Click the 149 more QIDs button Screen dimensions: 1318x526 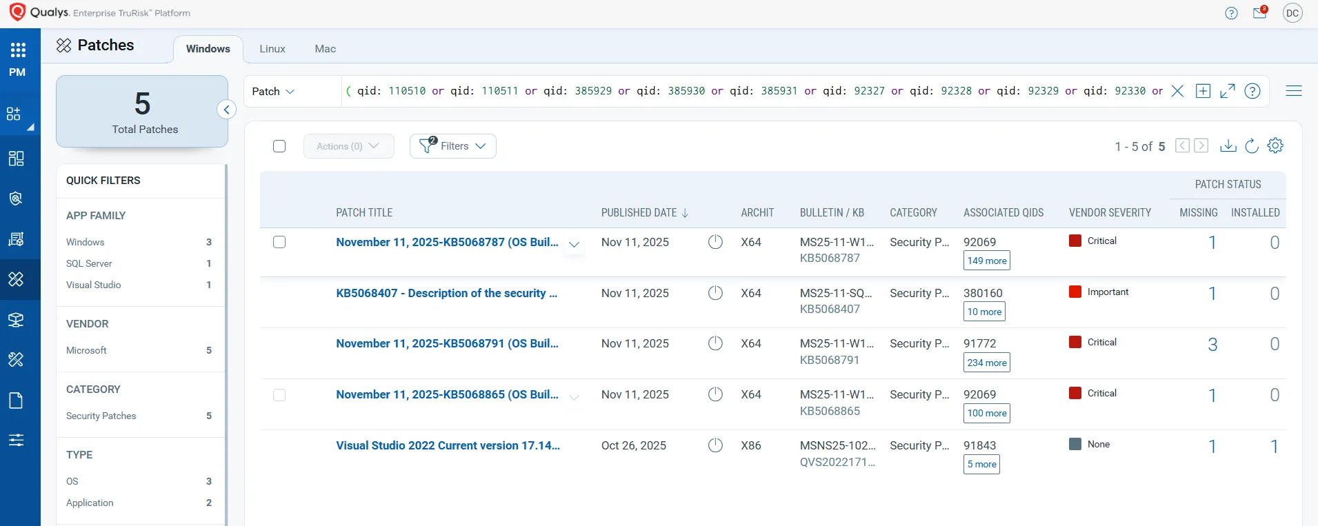tap(986, 261)
